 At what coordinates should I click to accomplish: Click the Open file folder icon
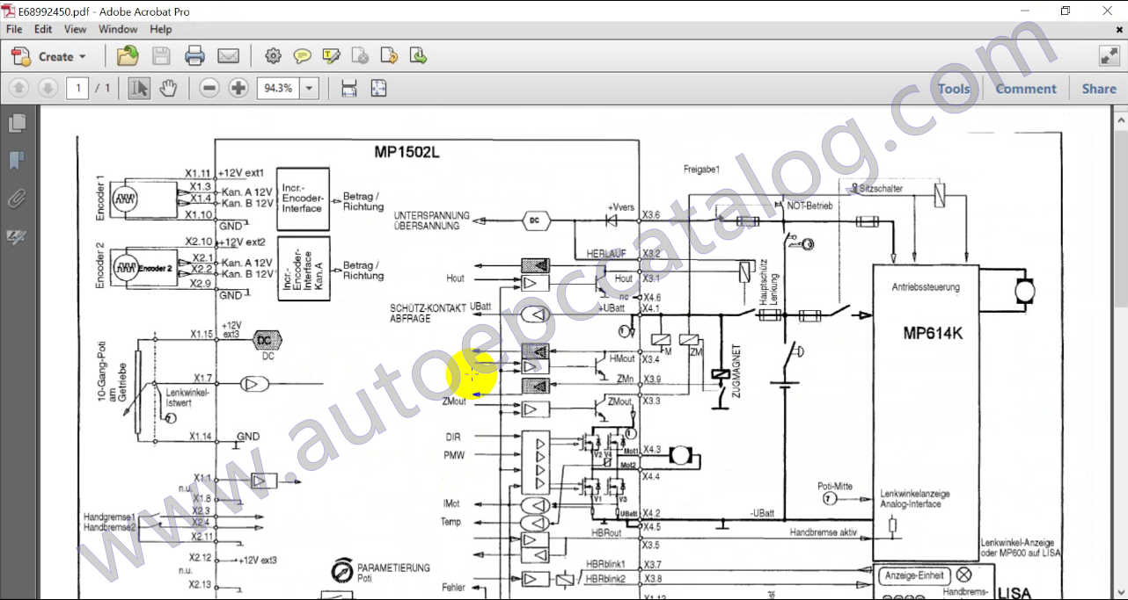coord(128,56)
